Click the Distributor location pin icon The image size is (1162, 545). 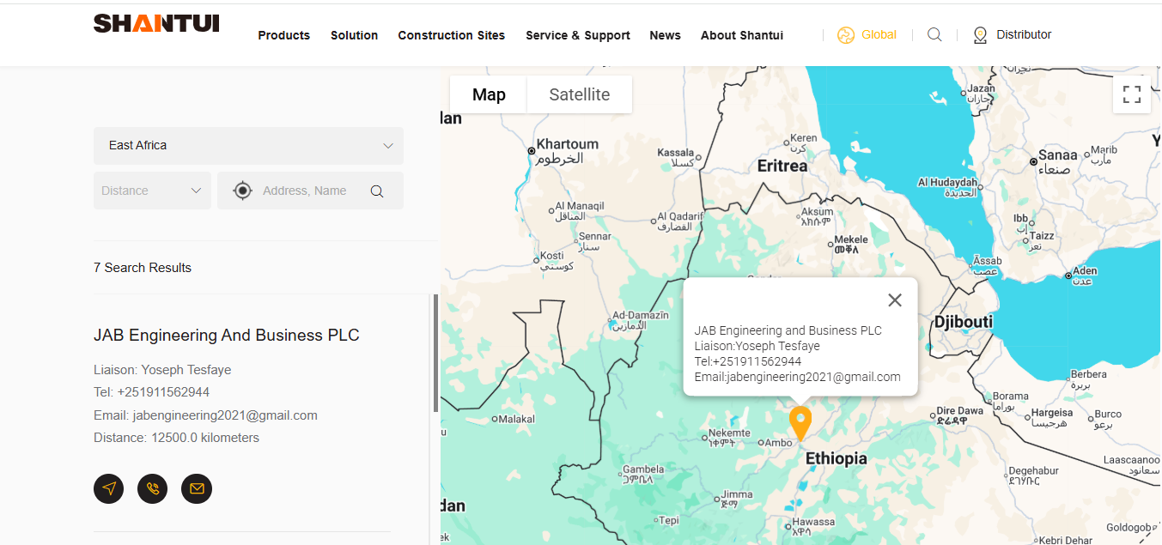pyautogui.click(x=980, y=35)
